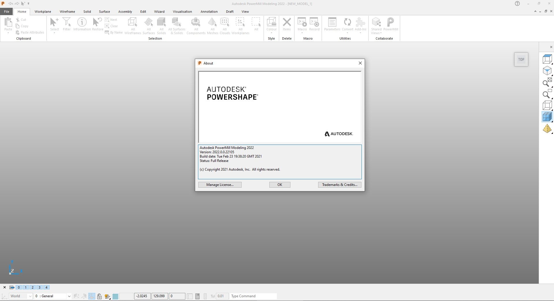Expand the Add-Ins dropdown
This screenshot has width=554, height=301.
(360, 33)
